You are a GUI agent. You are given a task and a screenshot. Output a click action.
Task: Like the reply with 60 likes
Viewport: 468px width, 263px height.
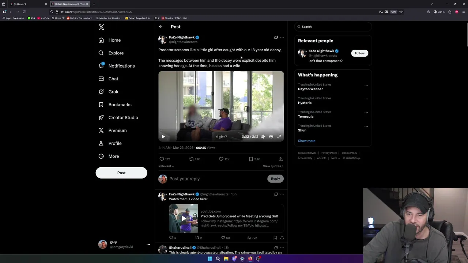point(226,238)
